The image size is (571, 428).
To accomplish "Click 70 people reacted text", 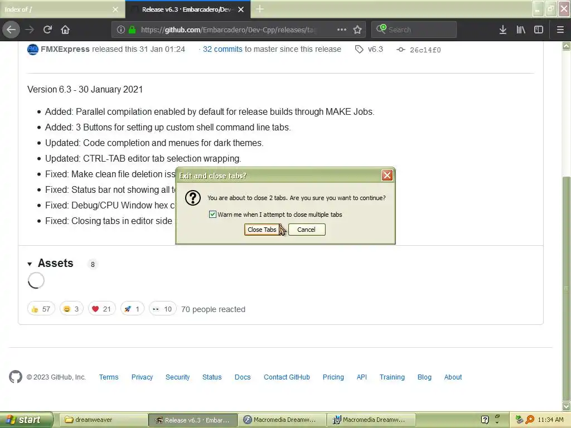I will (213, 309).
